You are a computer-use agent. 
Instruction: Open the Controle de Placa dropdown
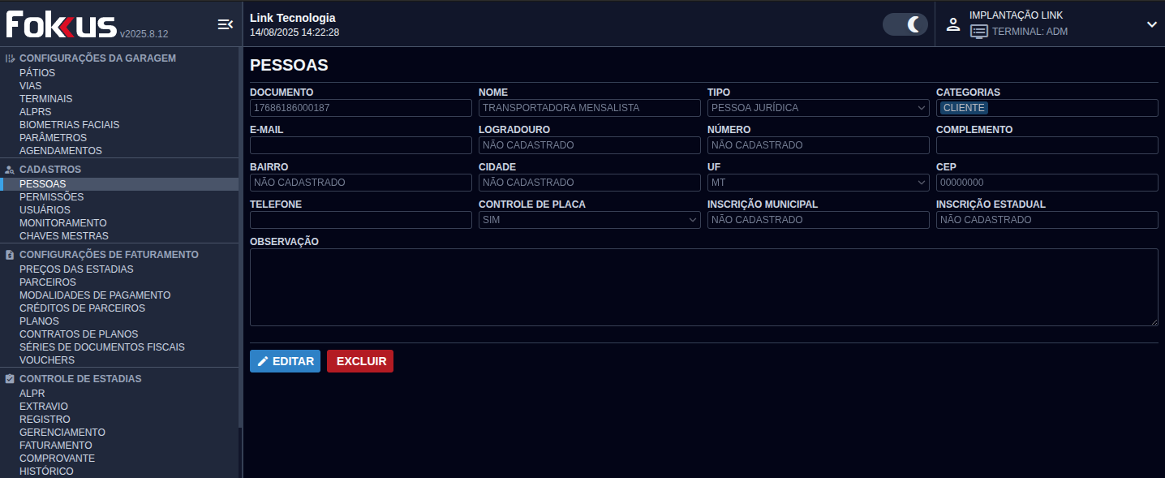589,220
